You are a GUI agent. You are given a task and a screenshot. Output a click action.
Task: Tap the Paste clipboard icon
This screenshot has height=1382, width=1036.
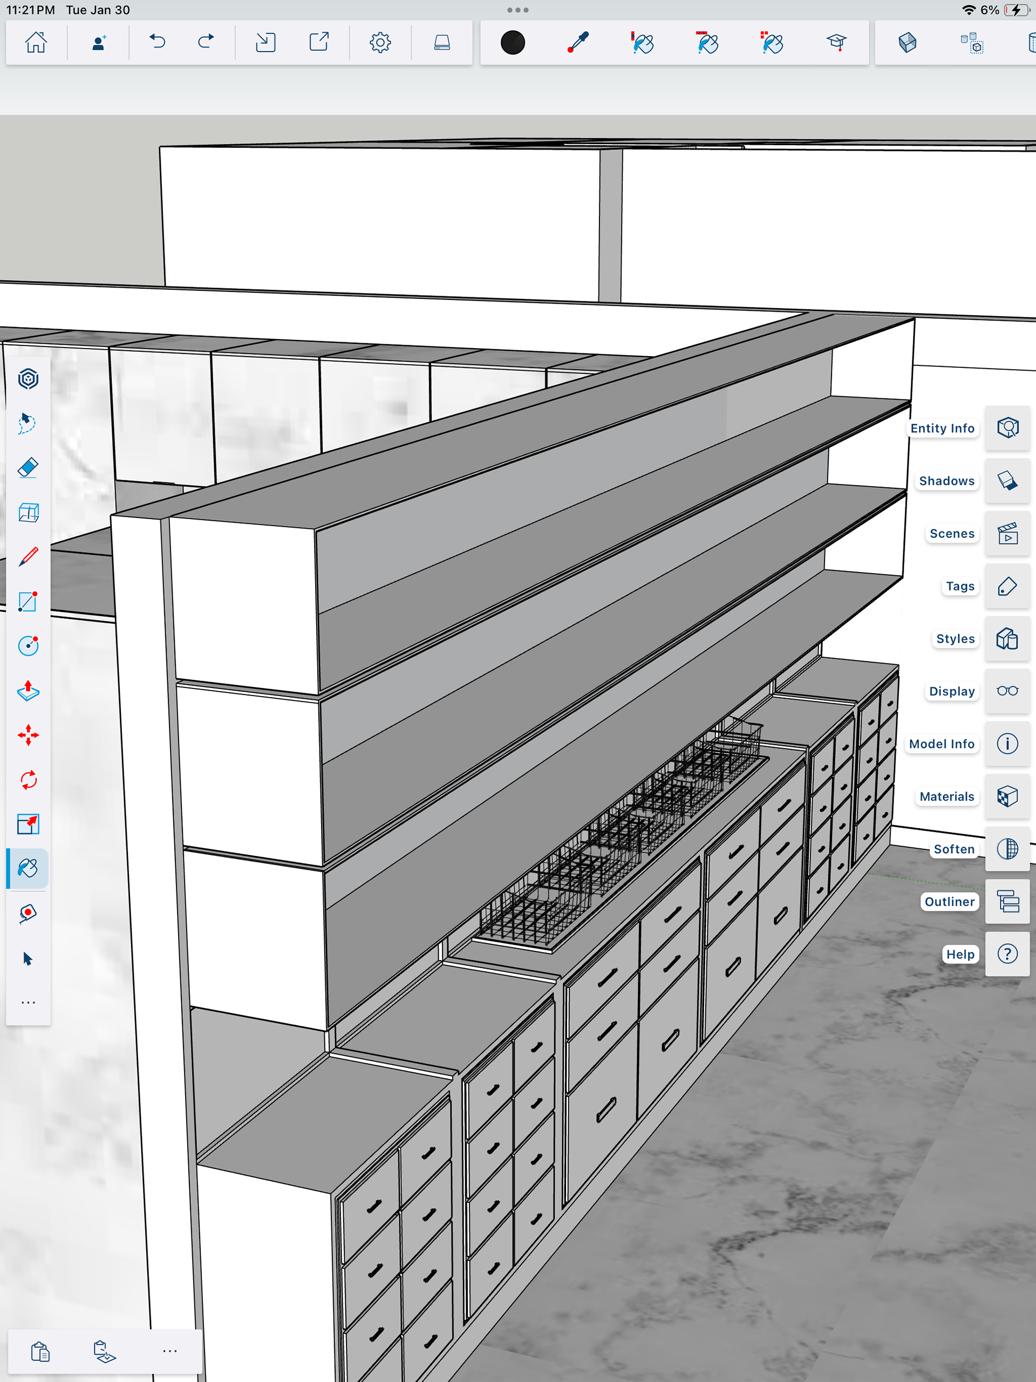40,1351
